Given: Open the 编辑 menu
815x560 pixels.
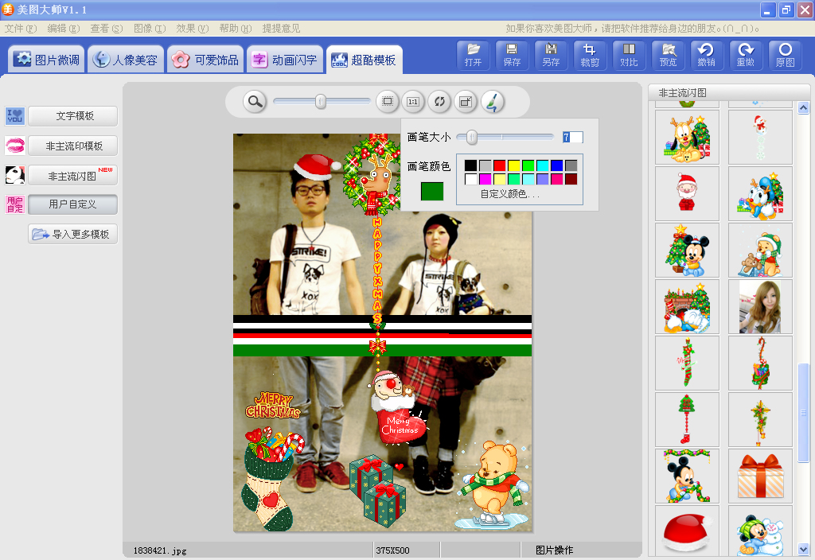Looking at the screenshot, I should [x=64, y=29].
